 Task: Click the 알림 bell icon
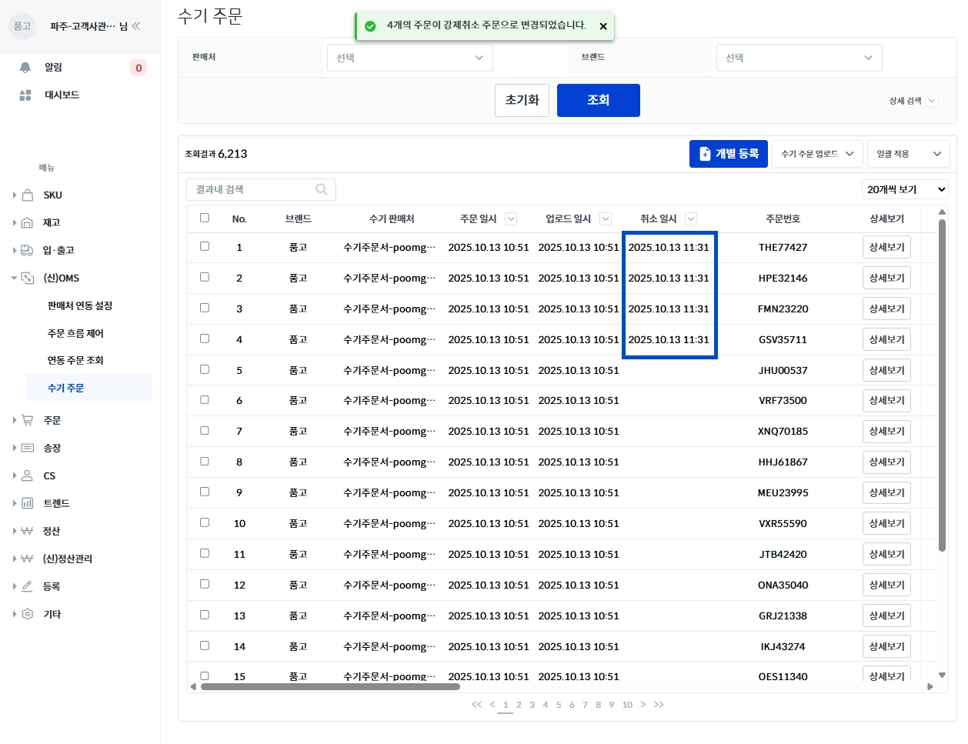[x=25, y=68]
